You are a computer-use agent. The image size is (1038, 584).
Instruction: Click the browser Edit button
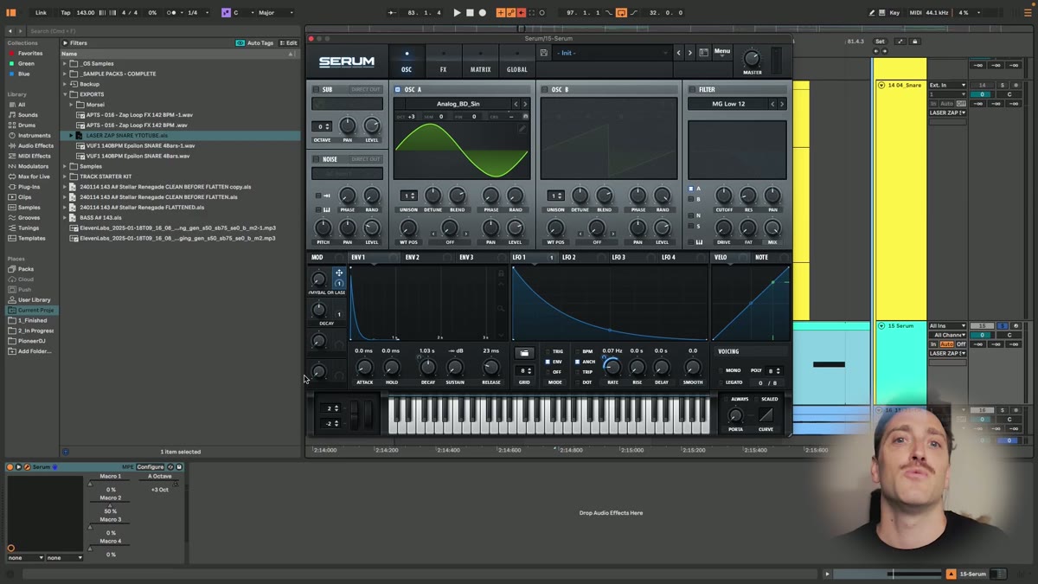click(x=289, y=42)
